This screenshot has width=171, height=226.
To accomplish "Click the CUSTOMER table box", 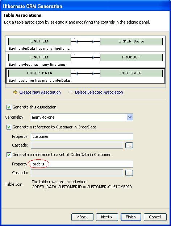I will click(131, 73).
